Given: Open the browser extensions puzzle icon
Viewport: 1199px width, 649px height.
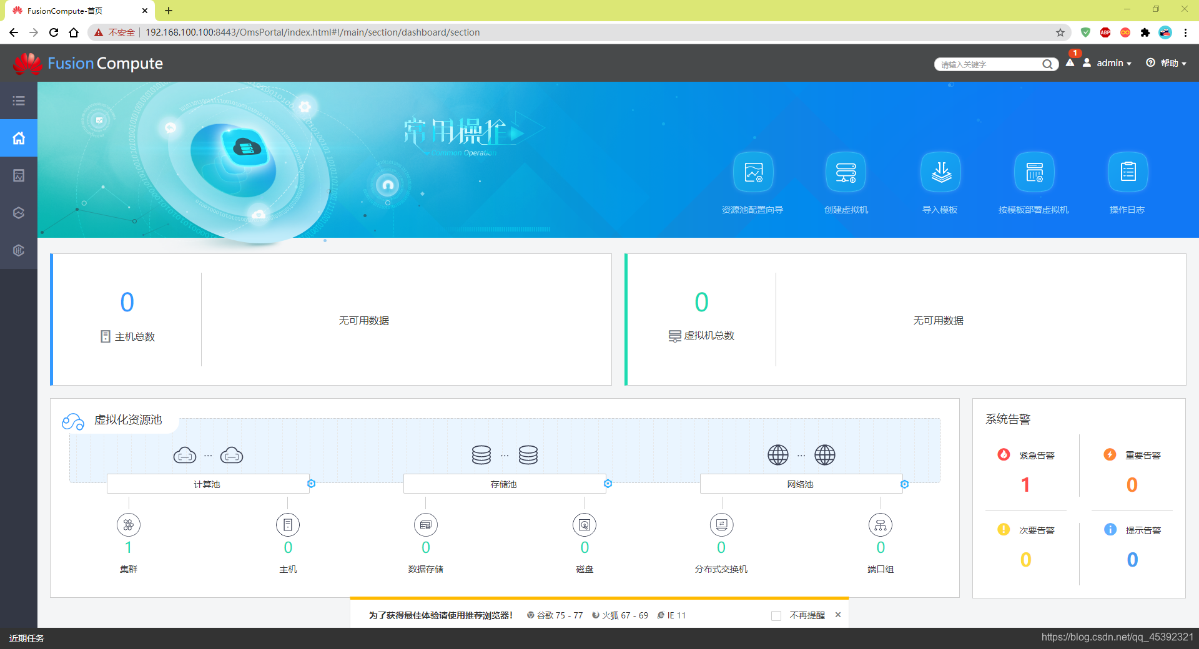Looking at the screenshot, I should [1145, 32].
